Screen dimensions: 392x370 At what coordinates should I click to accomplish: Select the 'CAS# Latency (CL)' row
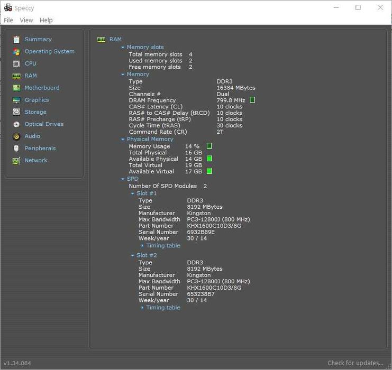coord(186,107)
